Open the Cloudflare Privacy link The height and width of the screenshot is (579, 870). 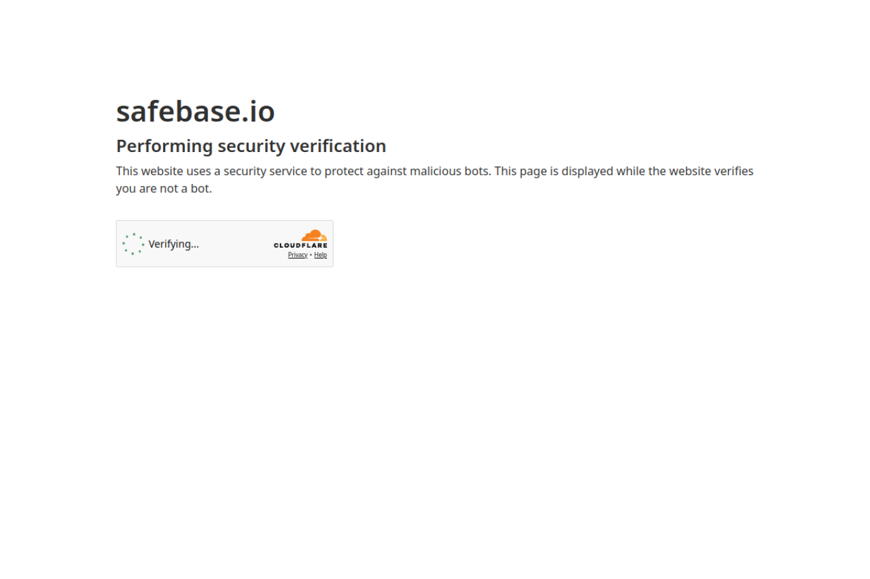[x=298, y=255]
